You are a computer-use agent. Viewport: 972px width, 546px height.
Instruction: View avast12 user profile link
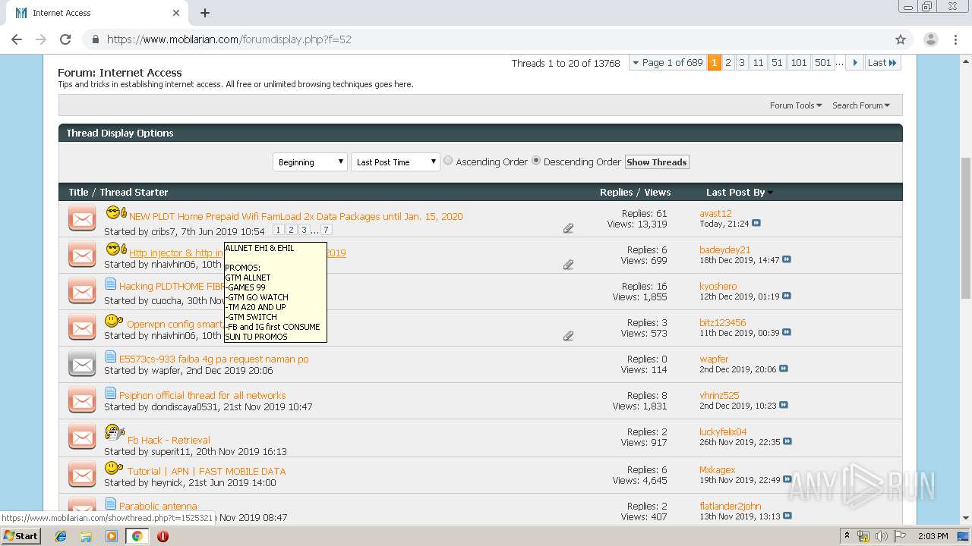click(715, 213)
